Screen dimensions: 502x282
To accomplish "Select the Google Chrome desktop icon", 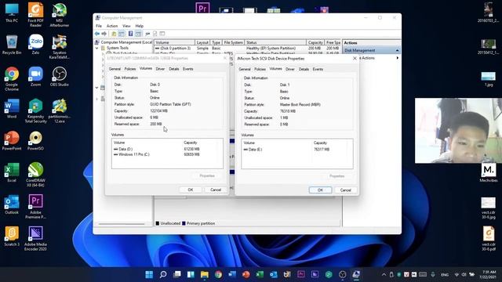I will click(x=12, y=78).
